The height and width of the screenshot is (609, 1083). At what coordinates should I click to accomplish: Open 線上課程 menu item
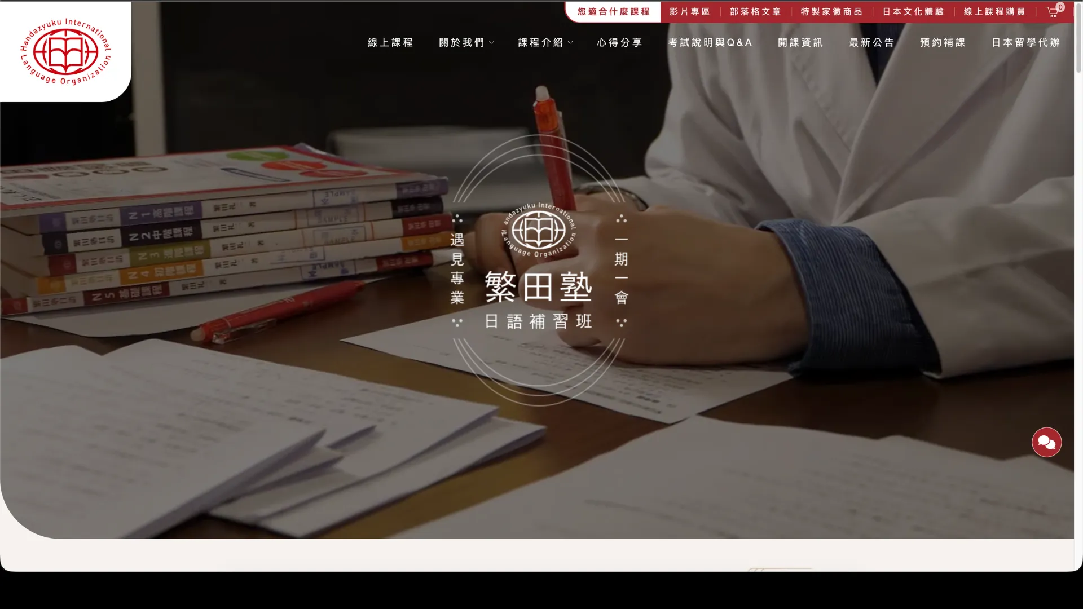(x=390, y=43)
